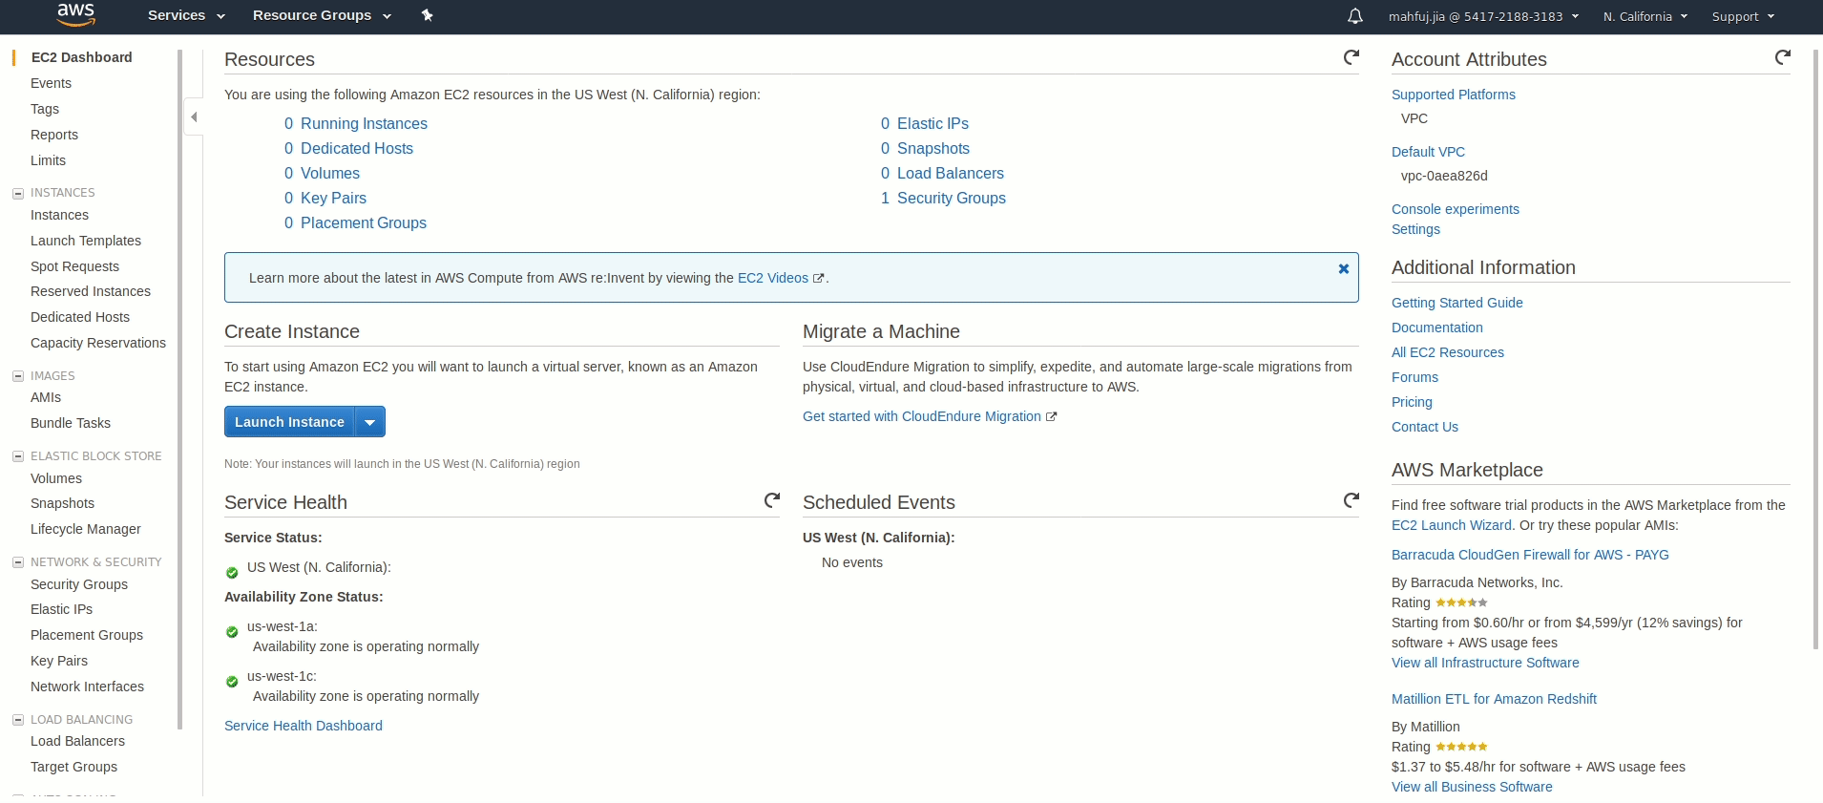Click the Security Groups resource link
The height and width of the screenshot is (803, 1823).
pos(952,198)
